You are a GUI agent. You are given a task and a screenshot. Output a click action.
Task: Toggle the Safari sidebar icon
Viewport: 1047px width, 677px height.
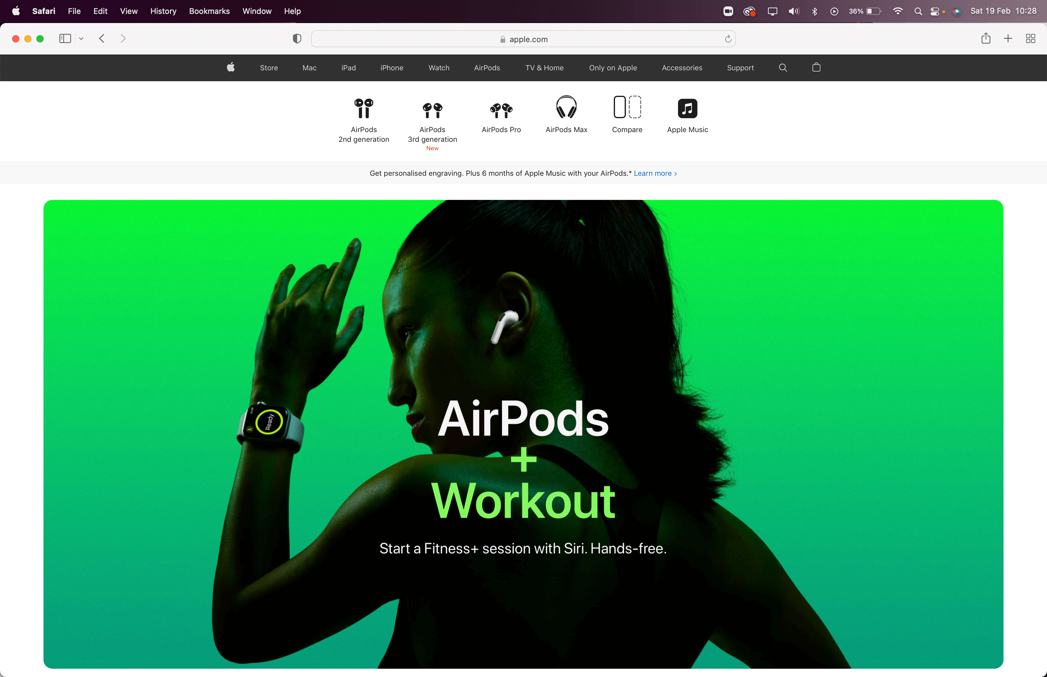tap(65, 39)
